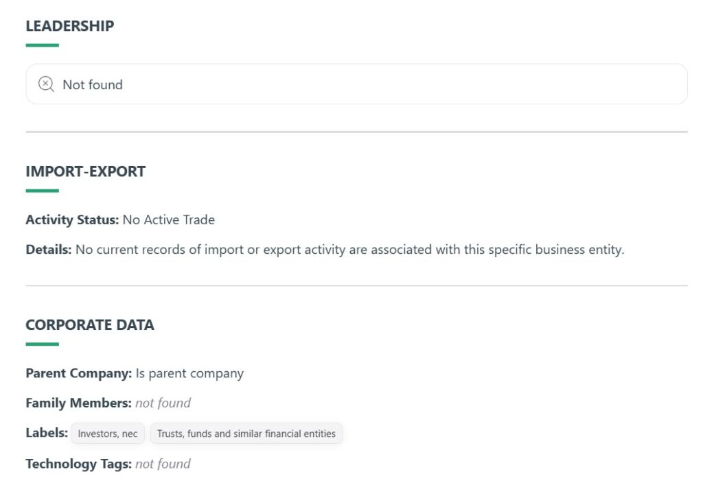Click the green underline beneath CORPORATE DATA heading
703x496 pixels.
[42, 344]
